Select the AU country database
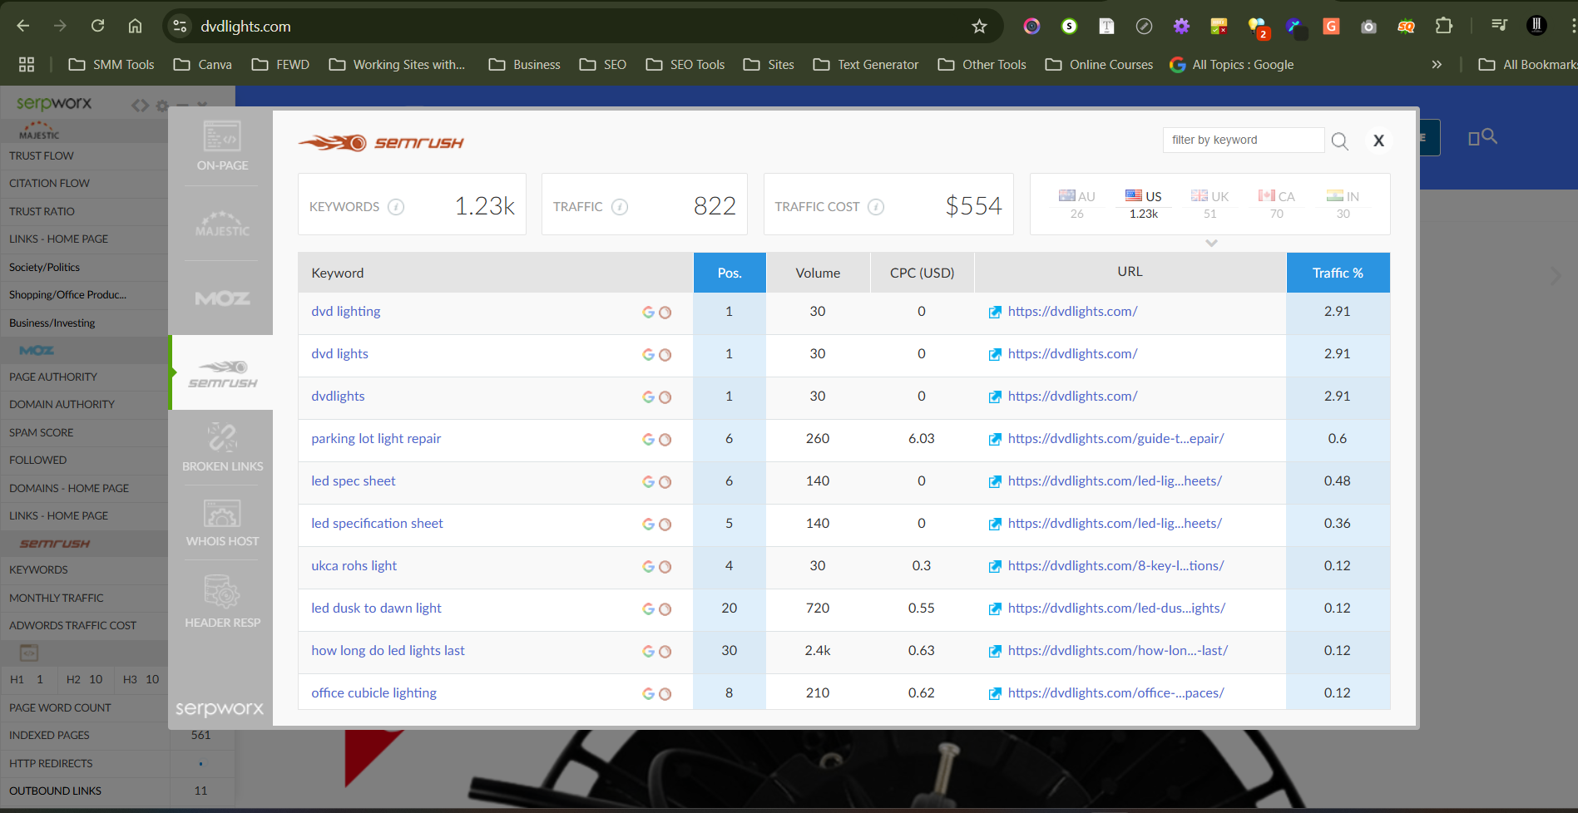This screenshot has width=1578, height=813. coord(1076,204)
